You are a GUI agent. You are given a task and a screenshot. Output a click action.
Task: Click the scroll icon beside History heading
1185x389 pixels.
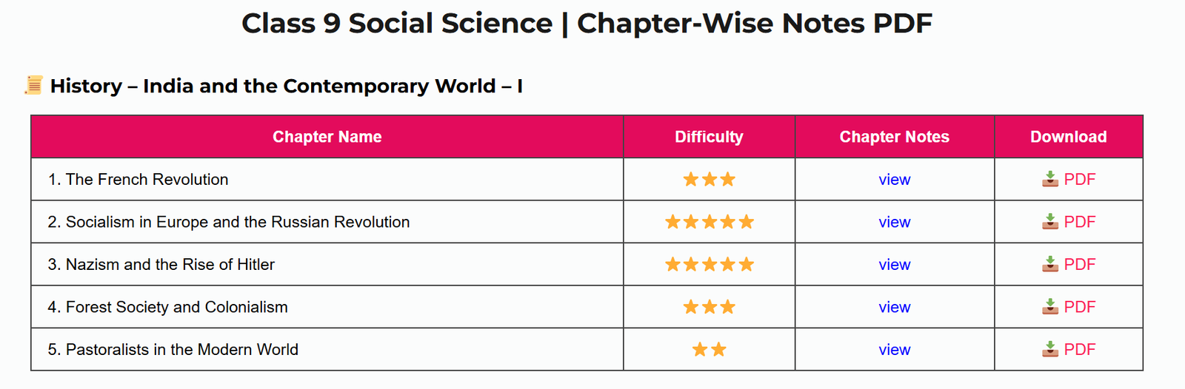pyautogui.click(x=33, y=85)
